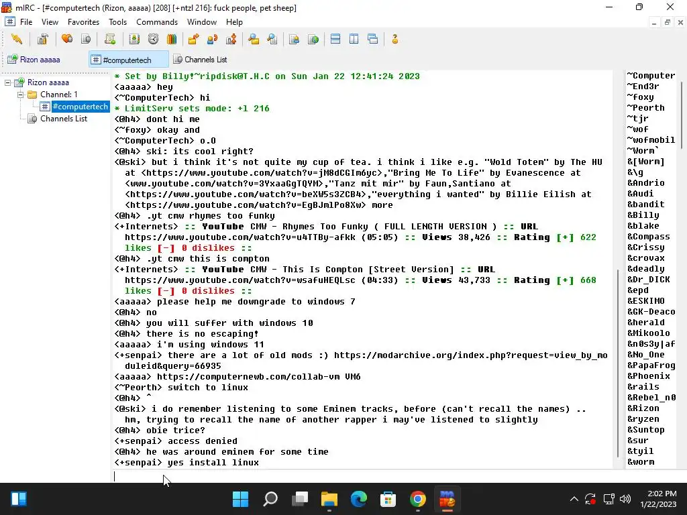The image size is (687, 515).
Task: Open the Address Book toolbar icon
Action: click(134, 40)
